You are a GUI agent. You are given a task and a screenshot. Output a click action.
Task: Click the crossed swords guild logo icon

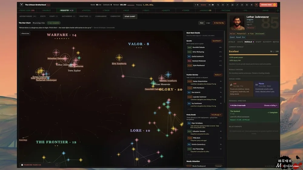(22, 5)
